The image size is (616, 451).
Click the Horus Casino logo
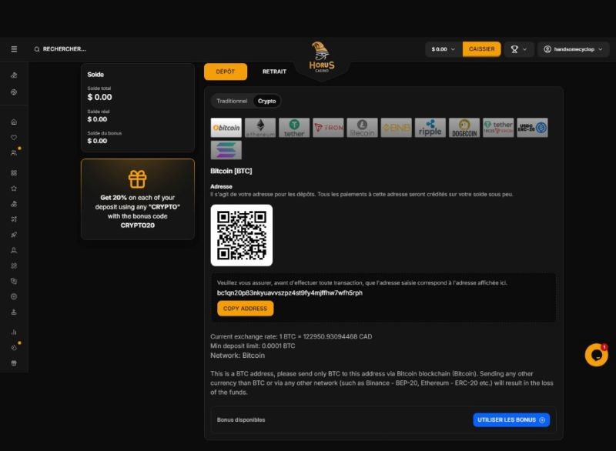tap(322, 57)
